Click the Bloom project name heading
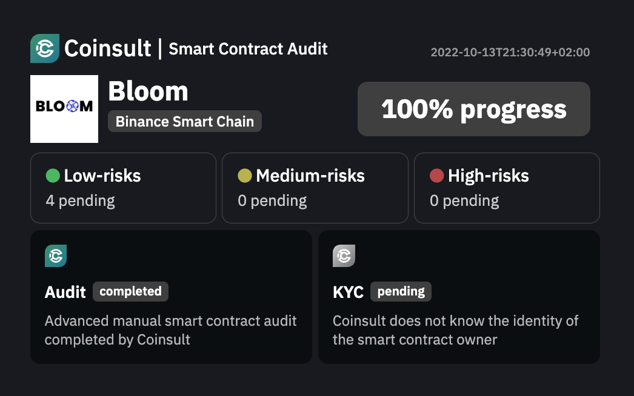The image size is (634, 396). 148,91
